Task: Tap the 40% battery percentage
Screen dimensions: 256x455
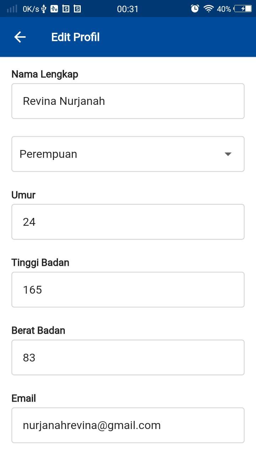Action: pyautogui.click(x=224, y=9)
